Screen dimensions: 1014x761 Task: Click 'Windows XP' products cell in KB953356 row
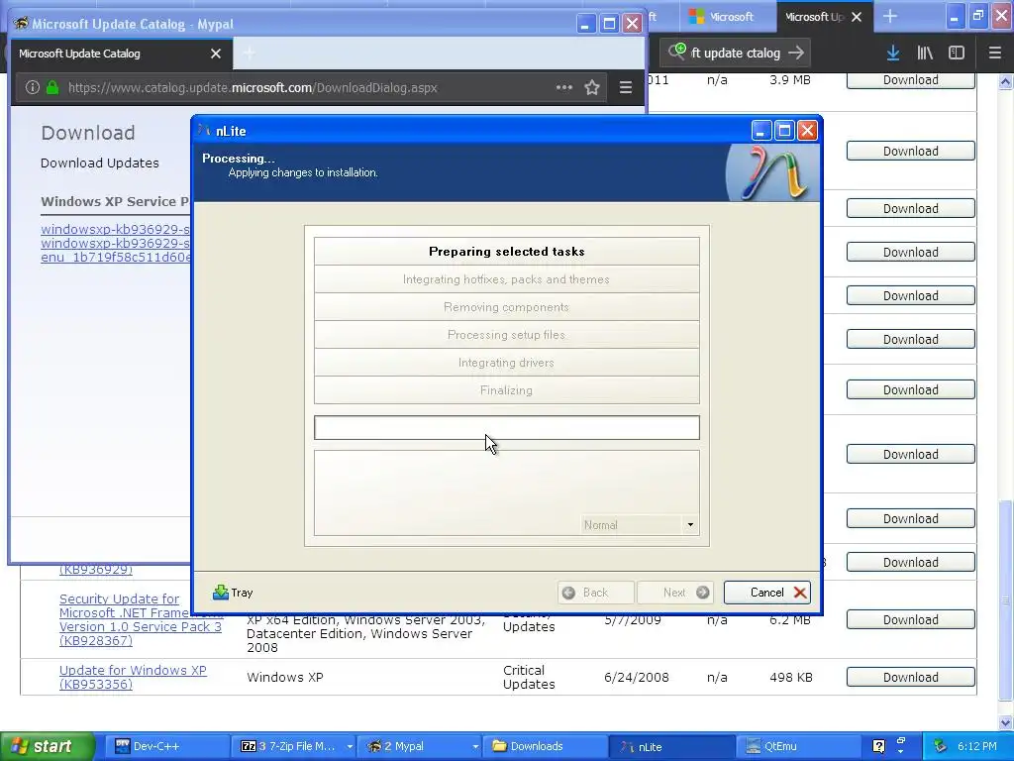click(x=284, y=678)
